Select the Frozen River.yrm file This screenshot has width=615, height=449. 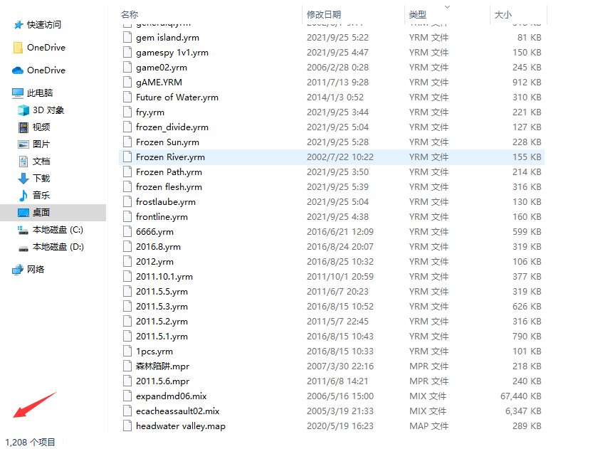[x=170, y=157]
